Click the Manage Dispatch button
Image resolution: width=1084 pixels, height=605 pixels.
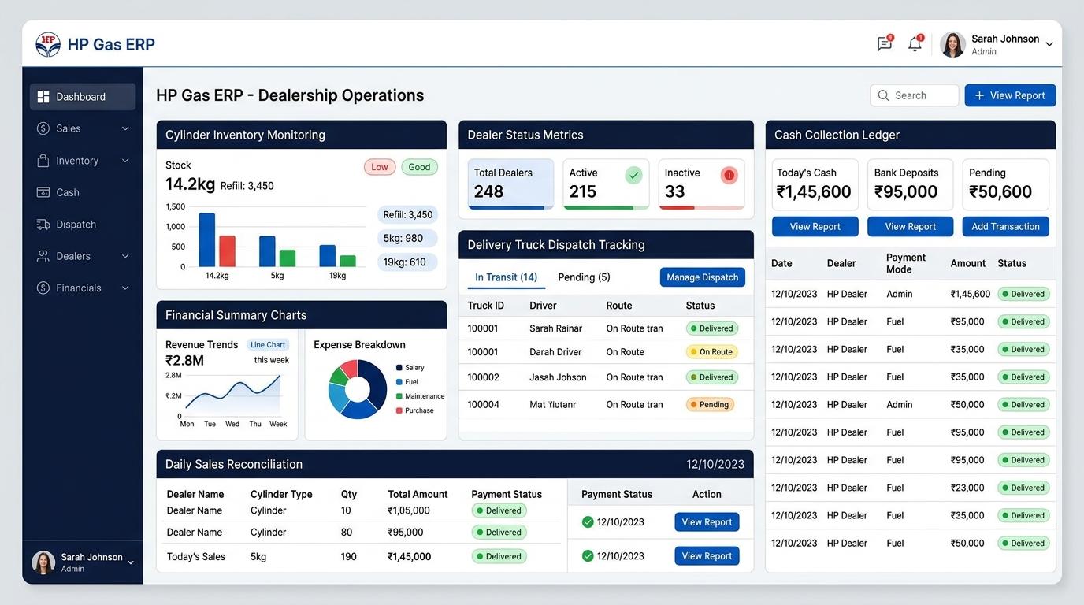[x=703, y=277]
